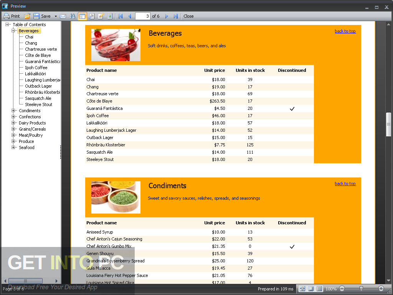Jump to the last page

[x=176, y=16]
